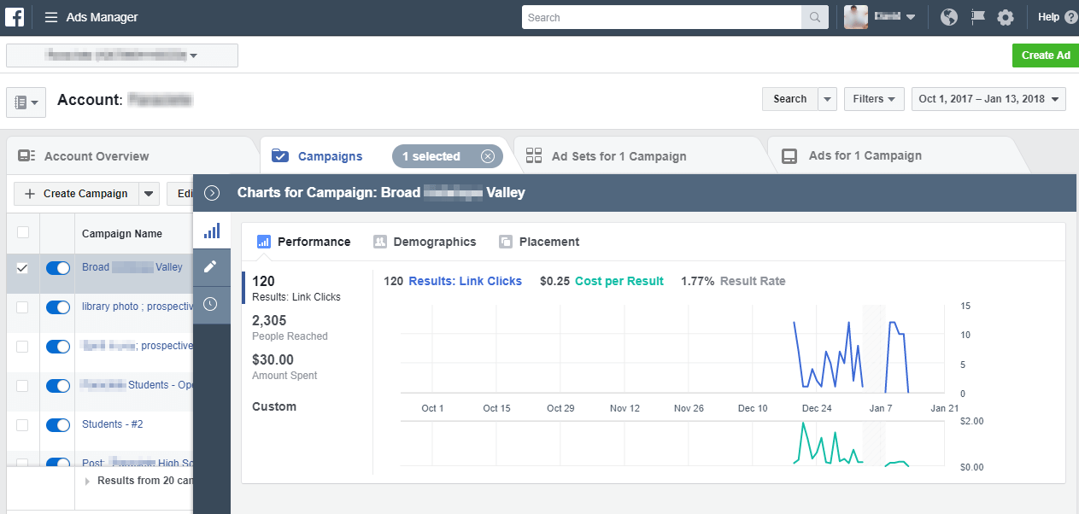The height and width of the screenshot is (514, 1079).
Task: Collapse the charts panel with arrow icon
Action: (x=212, y=193)
